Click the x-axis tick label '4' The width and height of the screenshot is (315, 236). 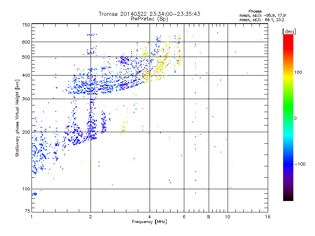point(150,217)
